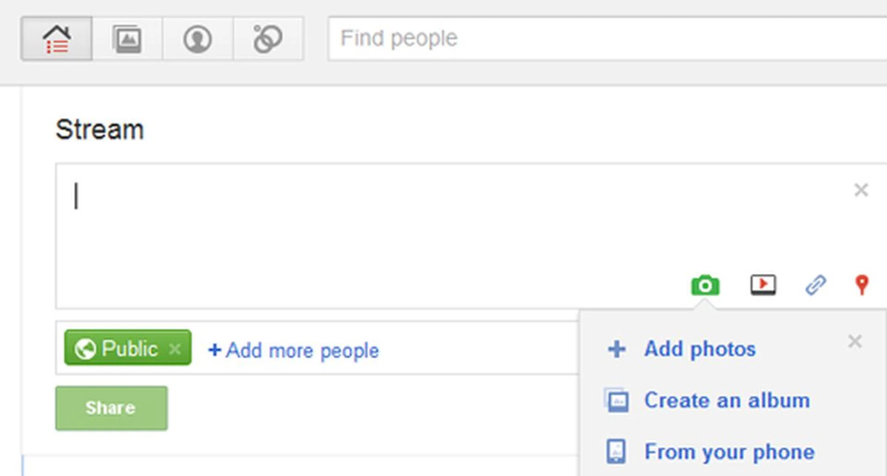887x476 pixels.
Task: Open the Profile tab icon
Action: click(198, 39)
